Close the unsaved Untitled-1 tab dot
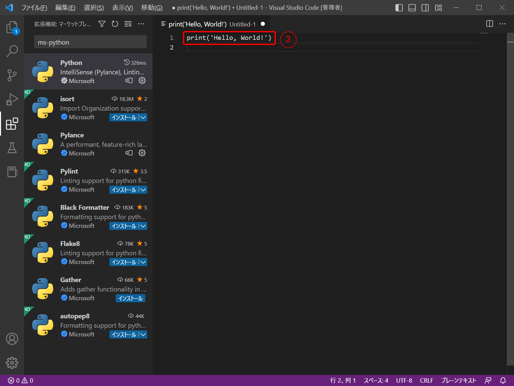 point(263,24)
